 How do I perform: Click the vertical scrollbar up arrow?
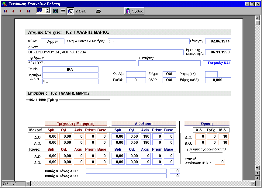[x=257, y=18]
